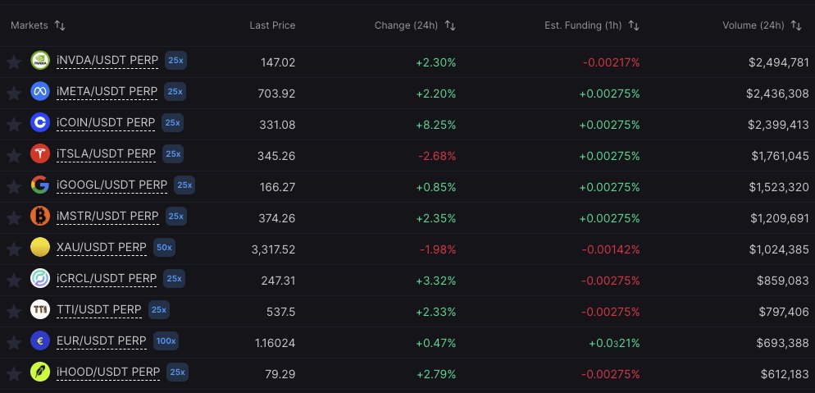This screenshot has height=393, width=815.
Task: Click the Meta logo icon
Action: tap(40, 92)
